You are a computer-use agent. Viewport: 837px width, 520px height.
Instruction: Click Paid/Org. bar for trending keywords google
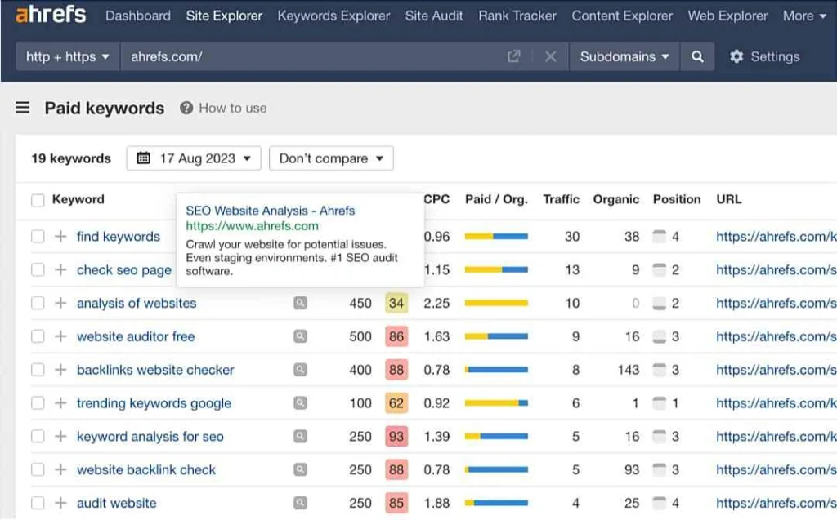(x=496, y=402)
